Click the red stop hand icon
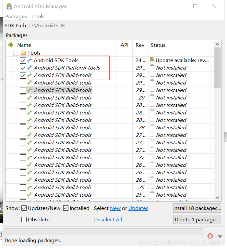 click(210, 236)
